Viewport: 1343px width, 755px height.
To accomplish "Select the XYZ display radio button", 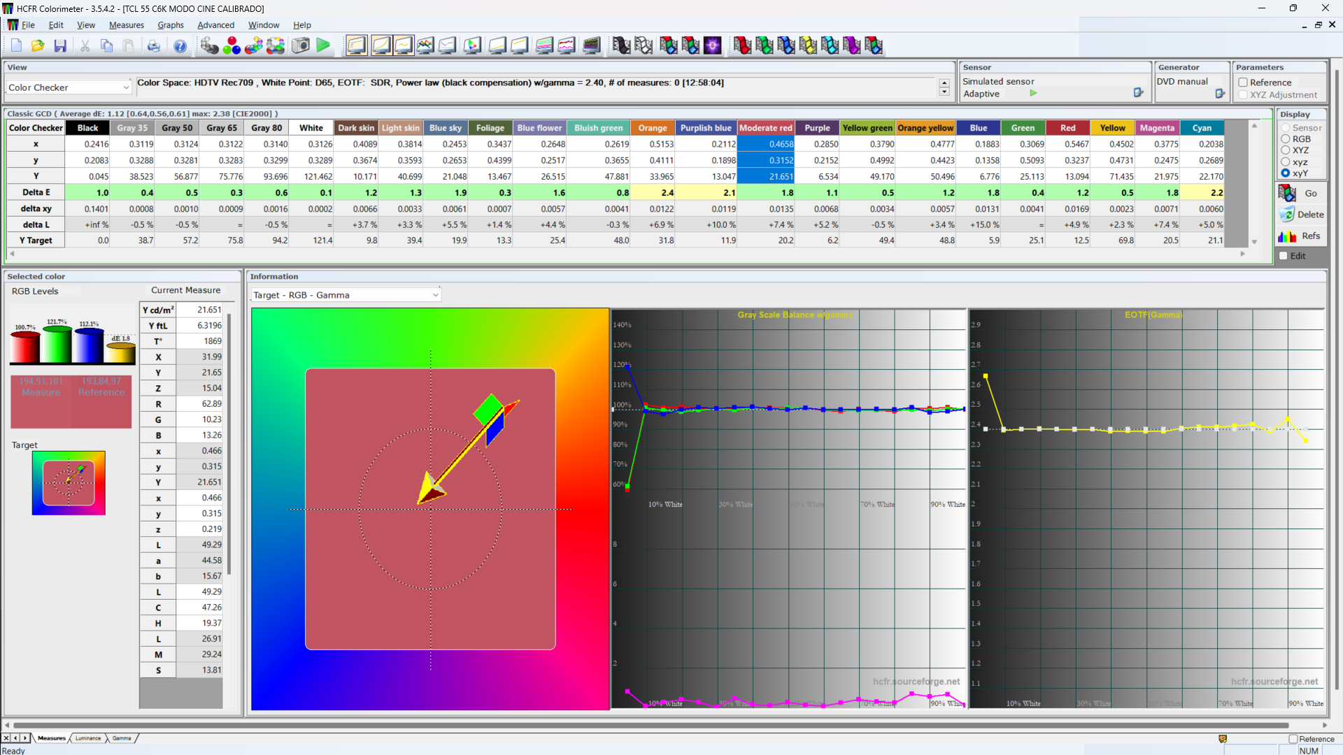I will [x=1286, y=150].
